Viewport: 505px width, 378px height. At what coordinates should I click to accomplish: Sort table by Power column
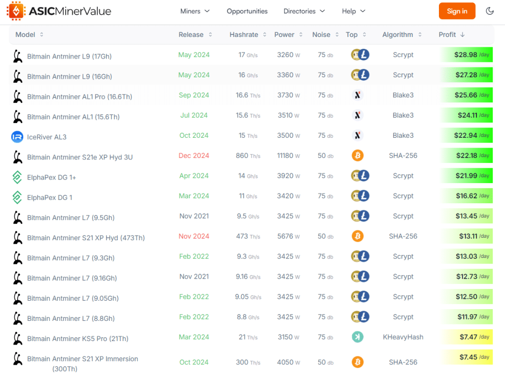[288, 35]
